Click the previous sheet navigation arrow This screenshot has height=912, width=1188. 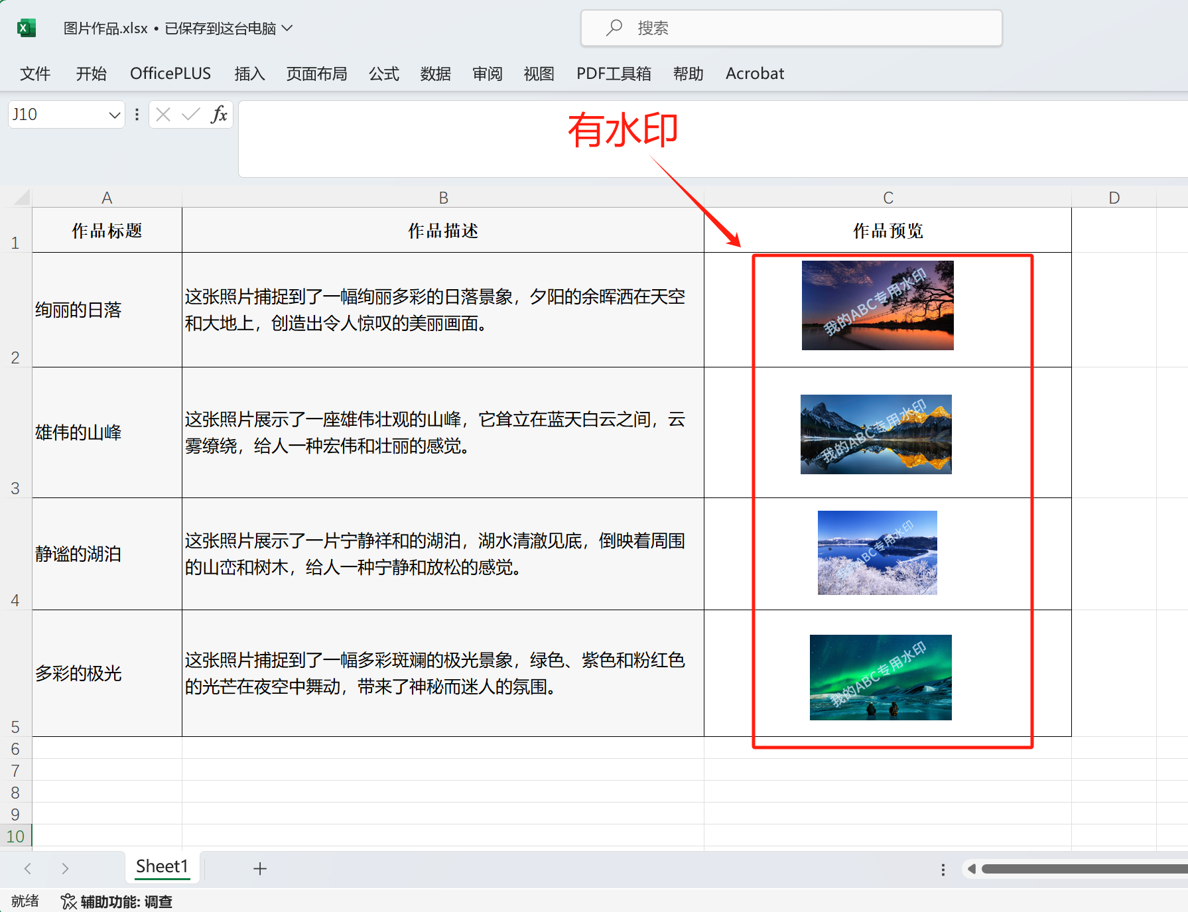27,868
